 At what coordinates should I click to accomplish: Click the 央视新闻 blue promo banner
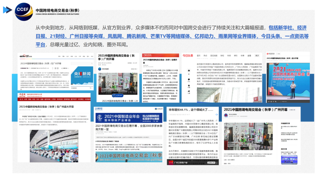pos(82,76)
